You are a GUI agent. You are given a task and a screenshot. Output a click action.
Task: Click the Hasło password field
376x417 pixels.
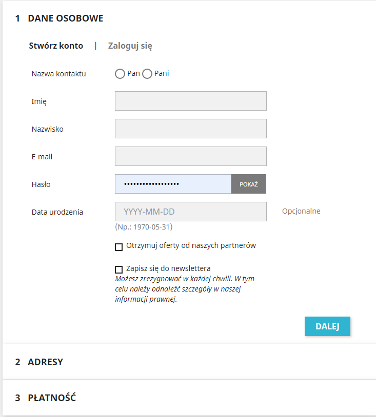[173, 184]
